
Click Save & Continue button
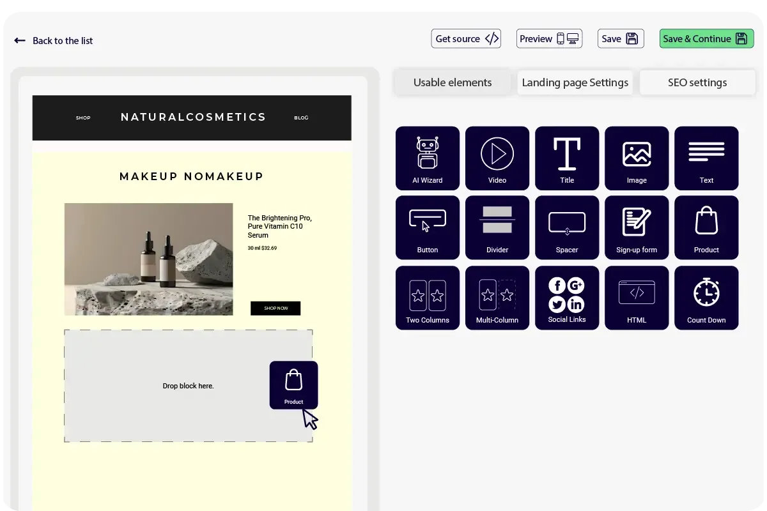(x=706, y=39)
